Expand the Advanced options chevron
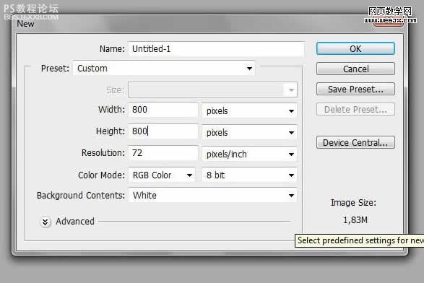 pos(46,222)
